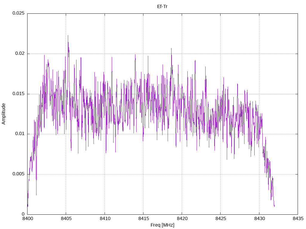Click the x-axis tick label 8435
306x229 pixels.
coord(298,219)
